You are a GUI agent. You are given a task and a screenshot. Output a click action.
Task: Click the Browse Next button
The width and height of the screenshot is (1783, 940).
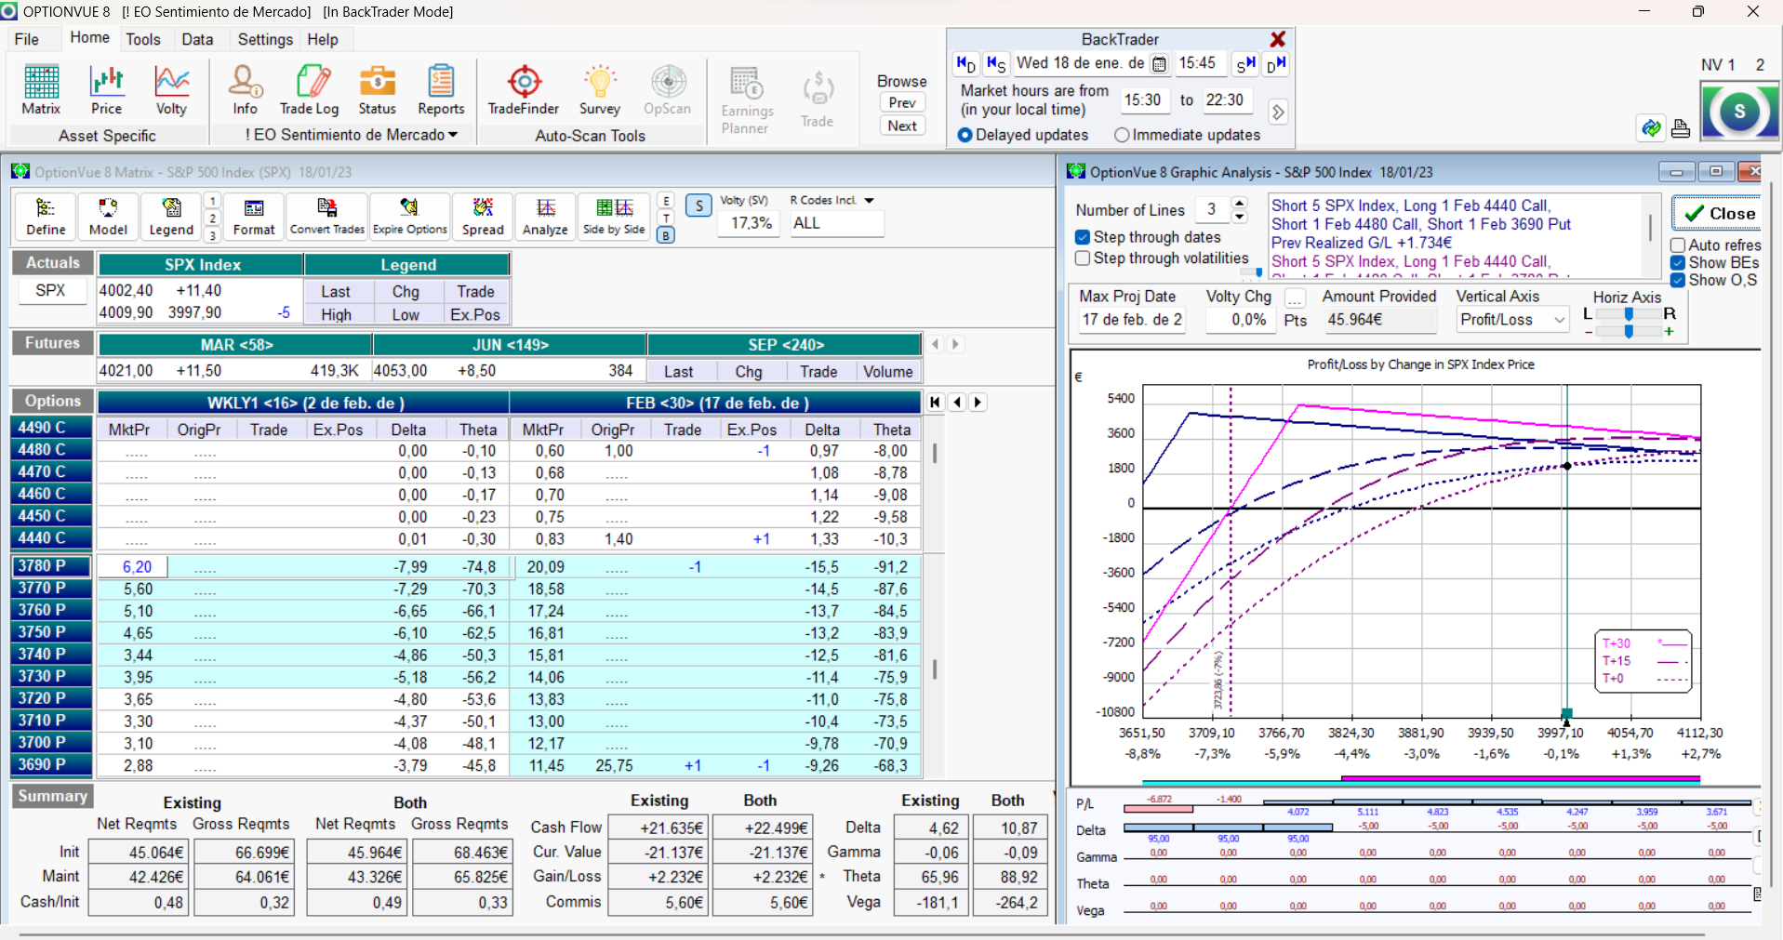click(901, 126)
